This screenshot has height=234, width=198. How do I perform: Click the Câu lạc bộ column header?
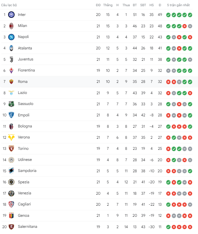(9, 5)
